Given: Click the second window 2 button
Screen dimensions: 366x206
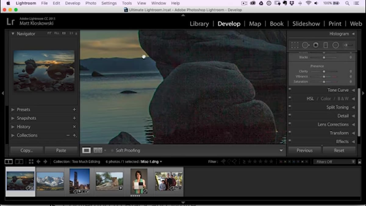Looking at the screenshot, I should (x=19, y=162).
